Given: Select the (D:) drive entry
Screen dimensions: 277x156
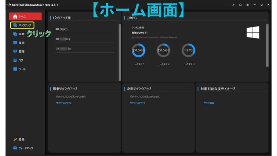Looking at the screenshot, I should coord(85,39).
